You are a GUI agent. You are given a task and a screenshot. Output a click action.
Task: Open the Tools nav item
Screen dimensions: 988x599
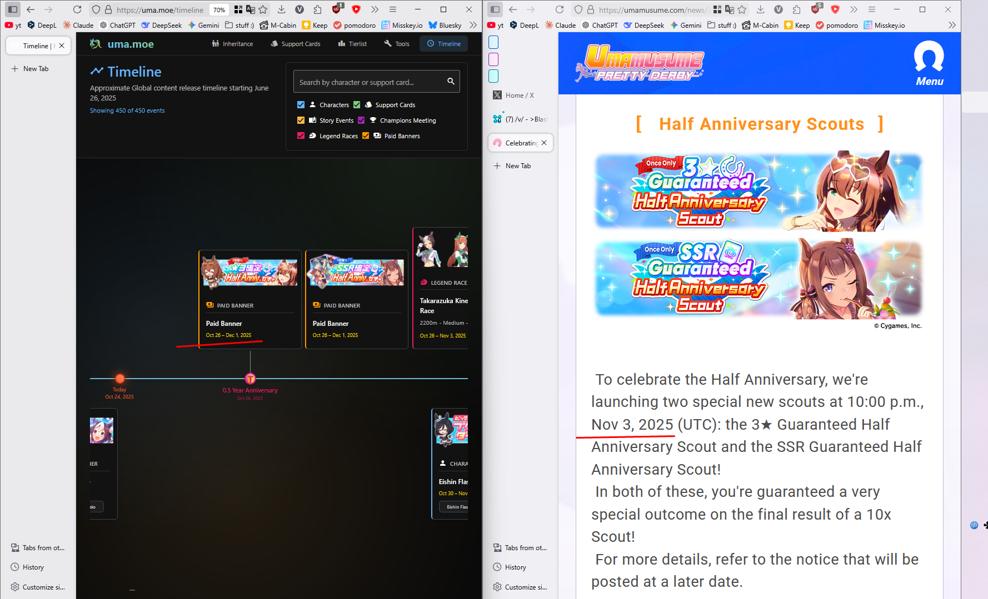(397, 44)
